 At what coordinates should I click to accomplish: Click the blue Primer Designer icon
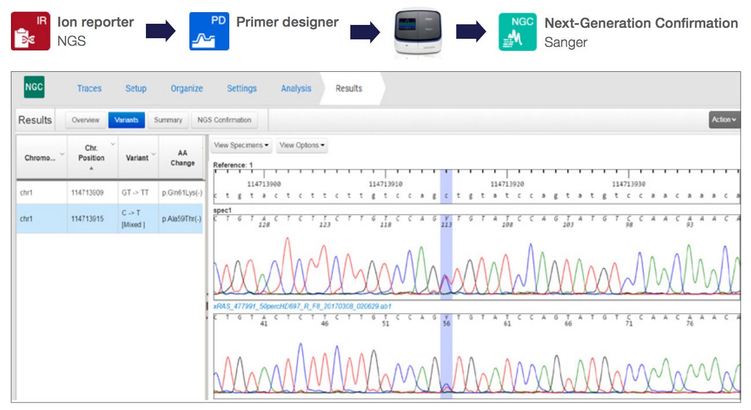(209, 32)
